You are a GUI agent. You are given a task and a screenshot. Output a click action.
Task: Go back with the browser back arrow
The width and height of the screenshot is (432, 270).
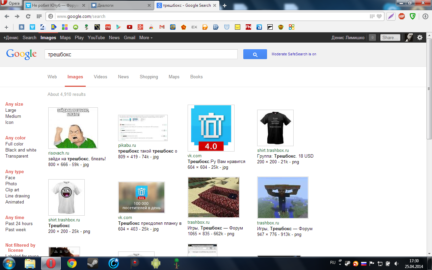[7, 16]
